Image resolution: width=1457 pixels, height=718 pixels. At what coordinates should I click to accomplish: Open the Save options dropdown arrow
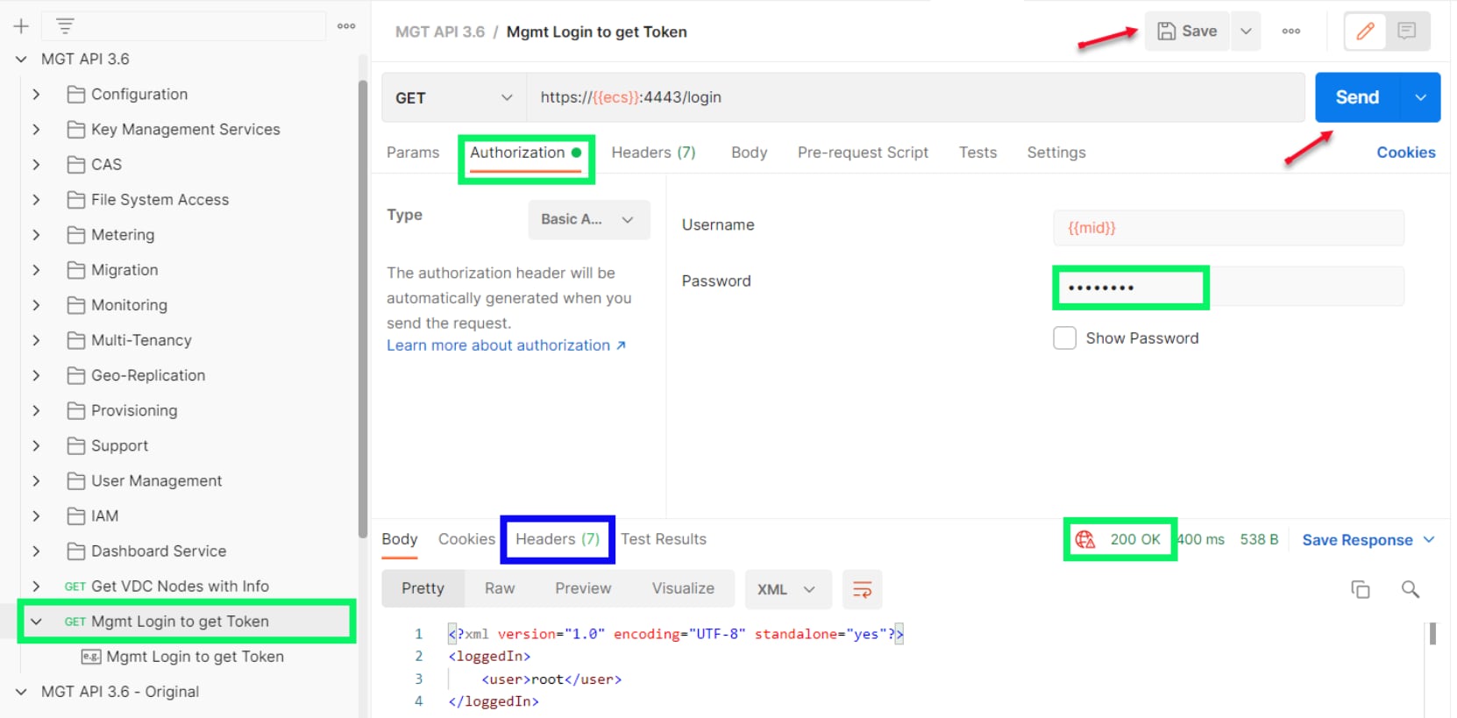pos(1246,32)
